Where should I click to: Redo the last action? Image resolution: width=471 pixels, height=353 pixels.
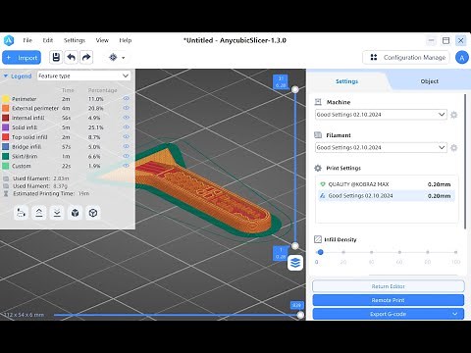(86, 58)
